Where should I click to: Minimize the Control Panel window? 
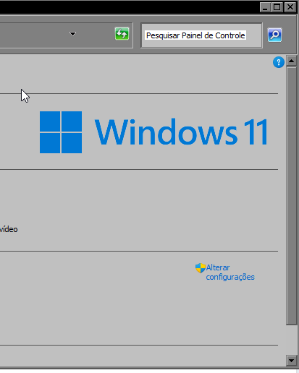(x=265, y=7)
